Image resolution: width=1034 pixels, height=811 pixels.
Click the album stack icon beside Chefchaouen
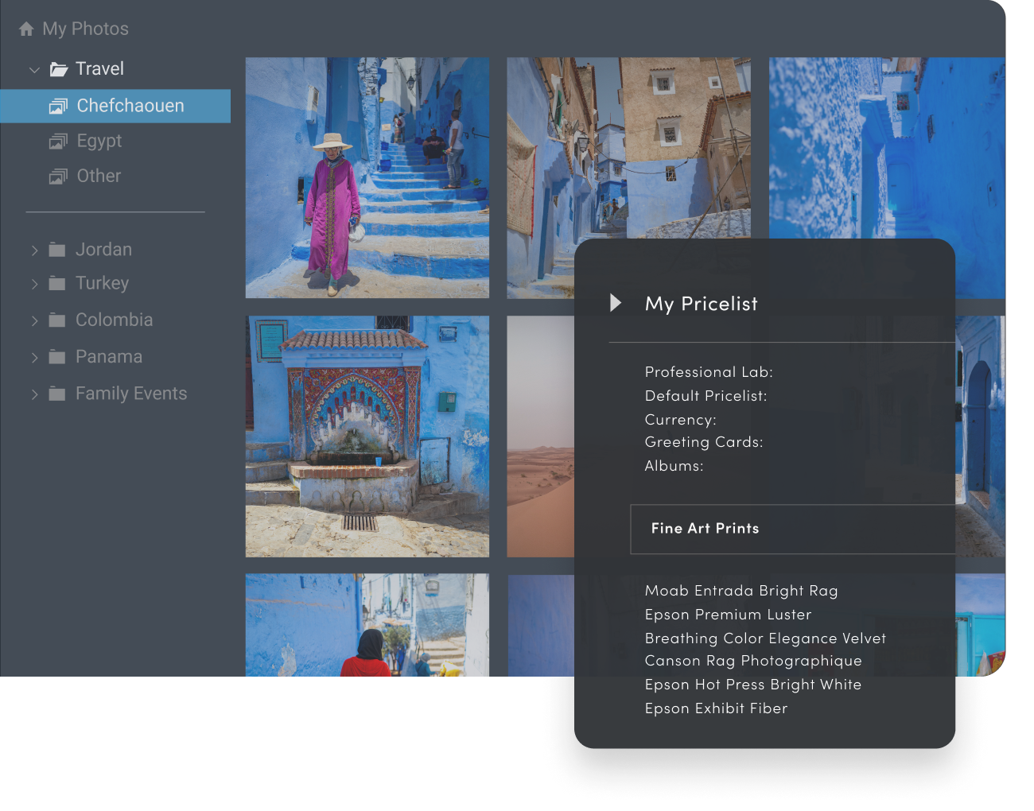click(59, 106)
